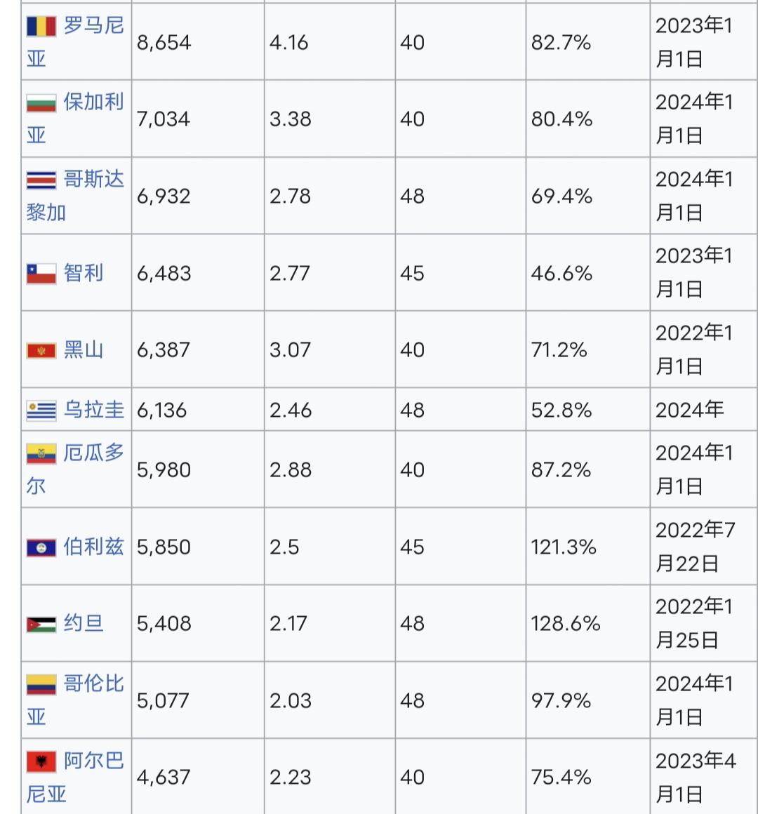Viewport: 758px width, 814px height.
Task: Click the Bulgaria flag icon
Action: point(41,102)
